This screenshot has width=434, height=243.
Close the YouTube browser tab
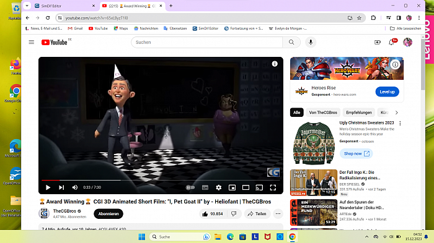click(x=161, y=6)
